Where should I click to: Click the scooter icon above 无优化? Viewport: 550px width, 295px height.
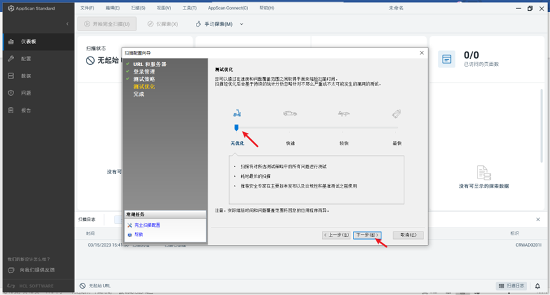pyautogui.click(x=237, y=113)
